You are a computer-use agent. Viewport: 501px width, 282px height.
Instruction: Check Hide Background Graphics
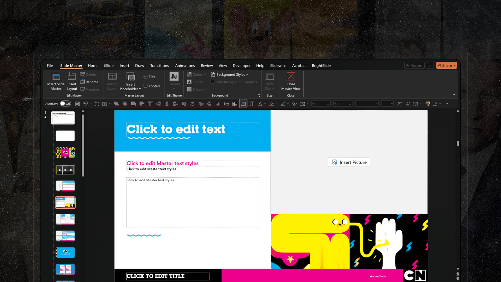[x=212, y=82]
